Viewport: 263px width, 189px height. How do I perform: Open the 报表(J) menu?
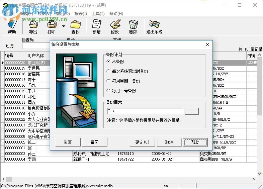click(x=81, y=14)
